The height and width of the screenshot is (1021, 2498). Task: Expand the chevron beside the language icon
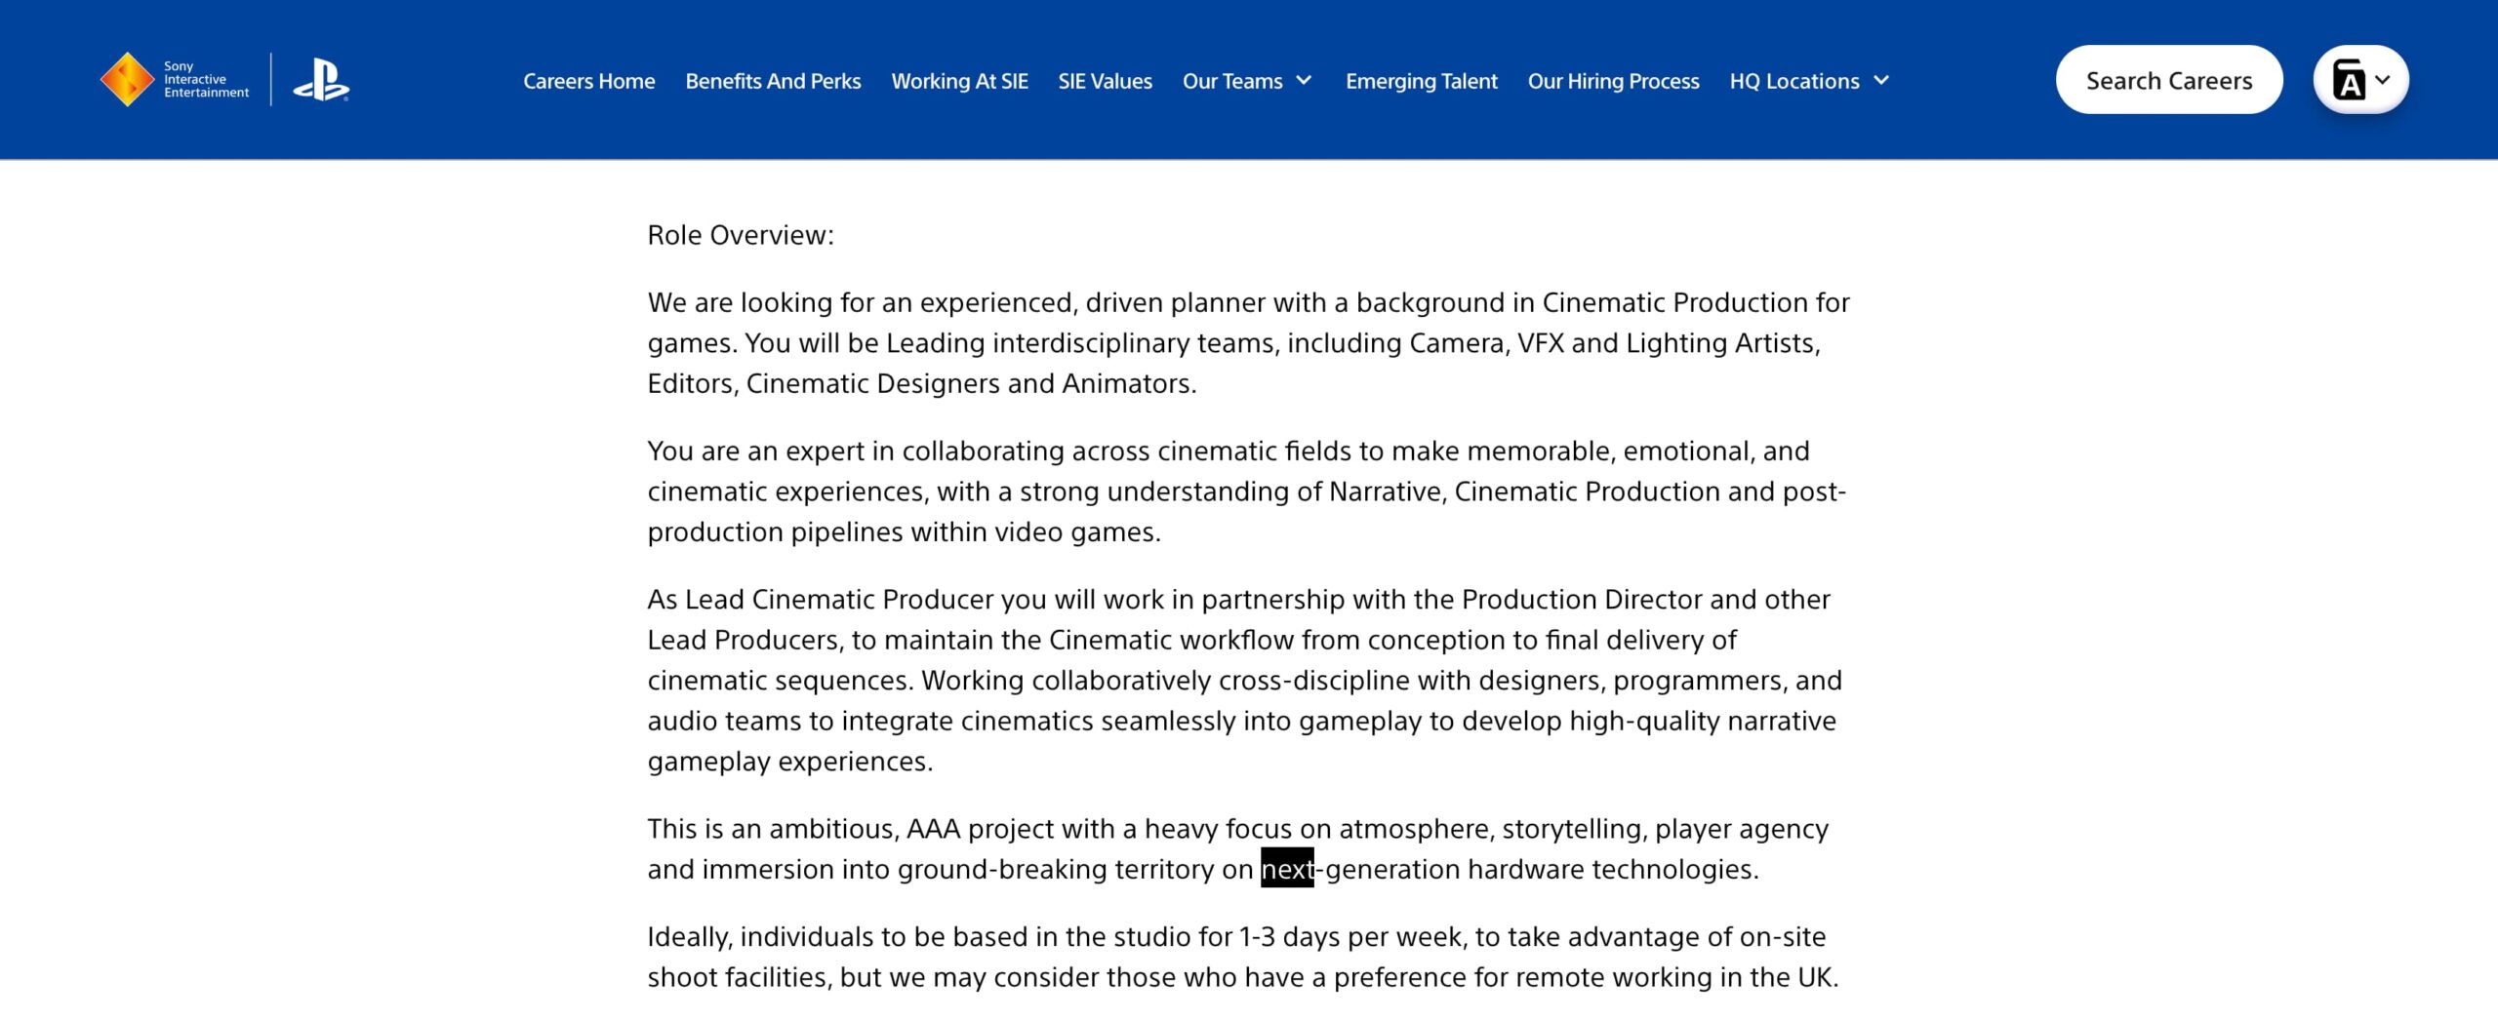tap(2384, 80)
